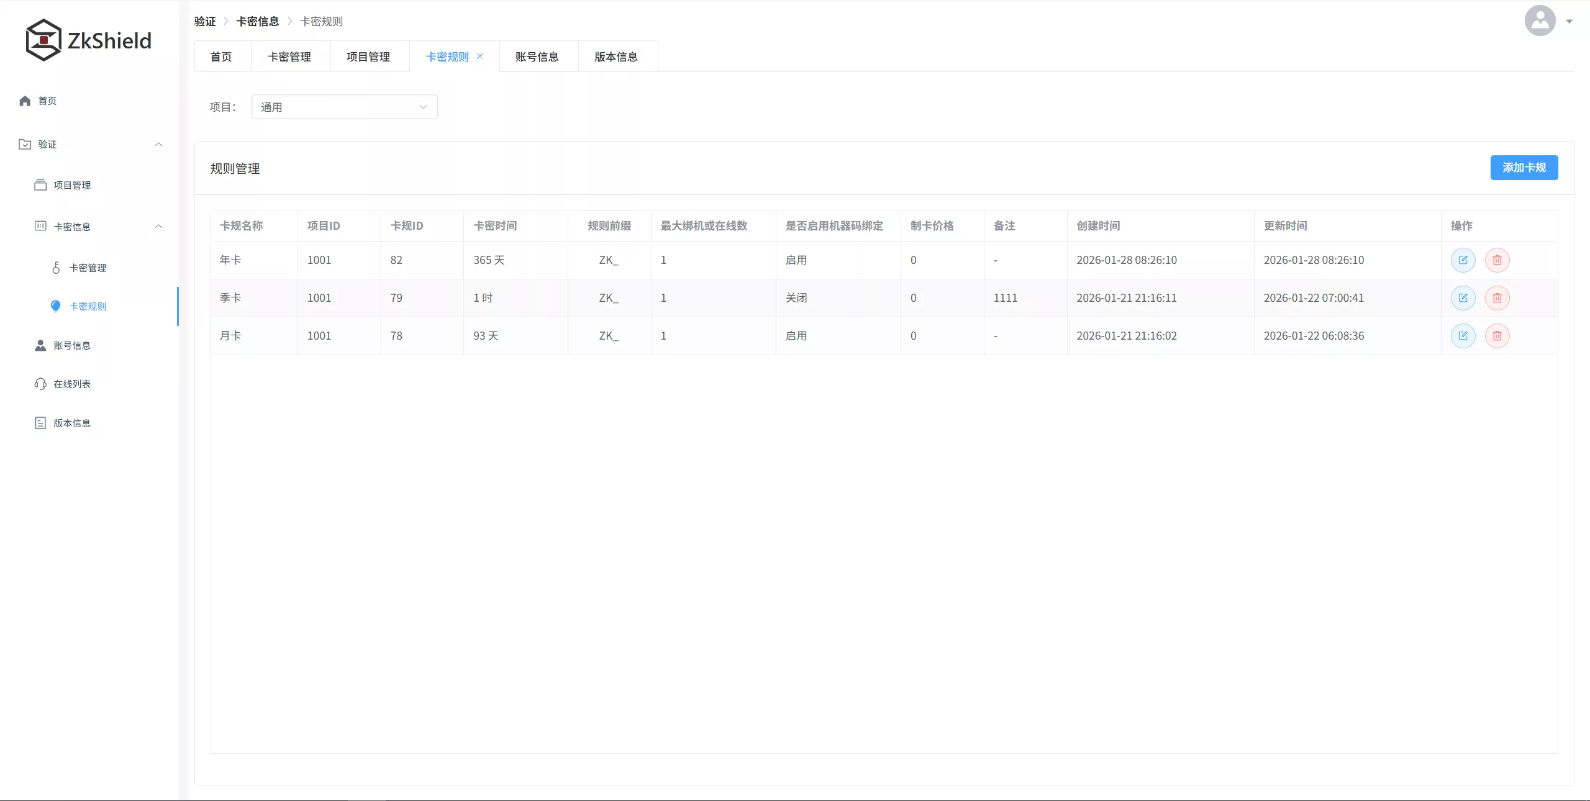Screen dimensions: 1590x801
Task: Edit the 季卡 rule via pencil icon
Action: tap(1463, 298)
